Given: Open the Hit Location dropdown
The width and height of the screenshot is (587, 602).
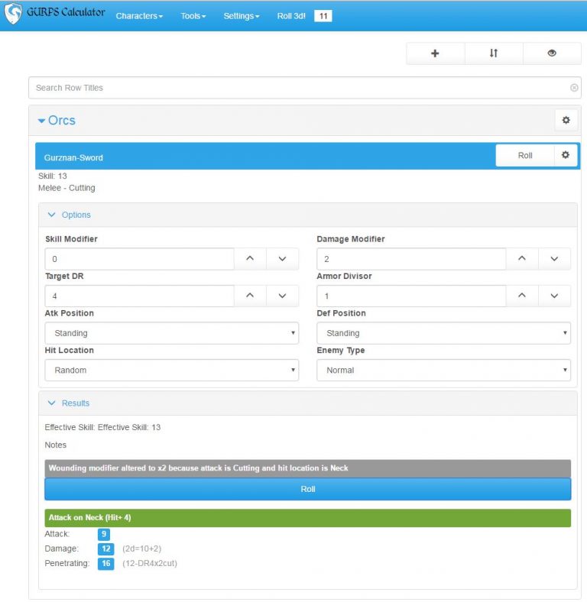Looking at the screenshot, I should tap(171, 371).
